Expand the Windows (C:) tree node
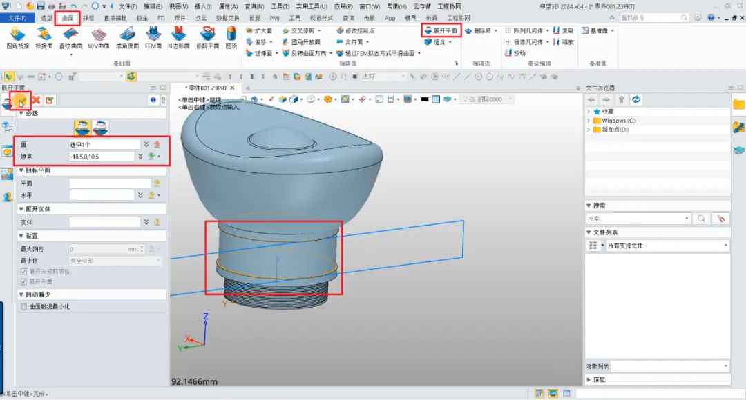Image resolution: width=746 pixels, height=400 pixels. click(x=589, y=121)
